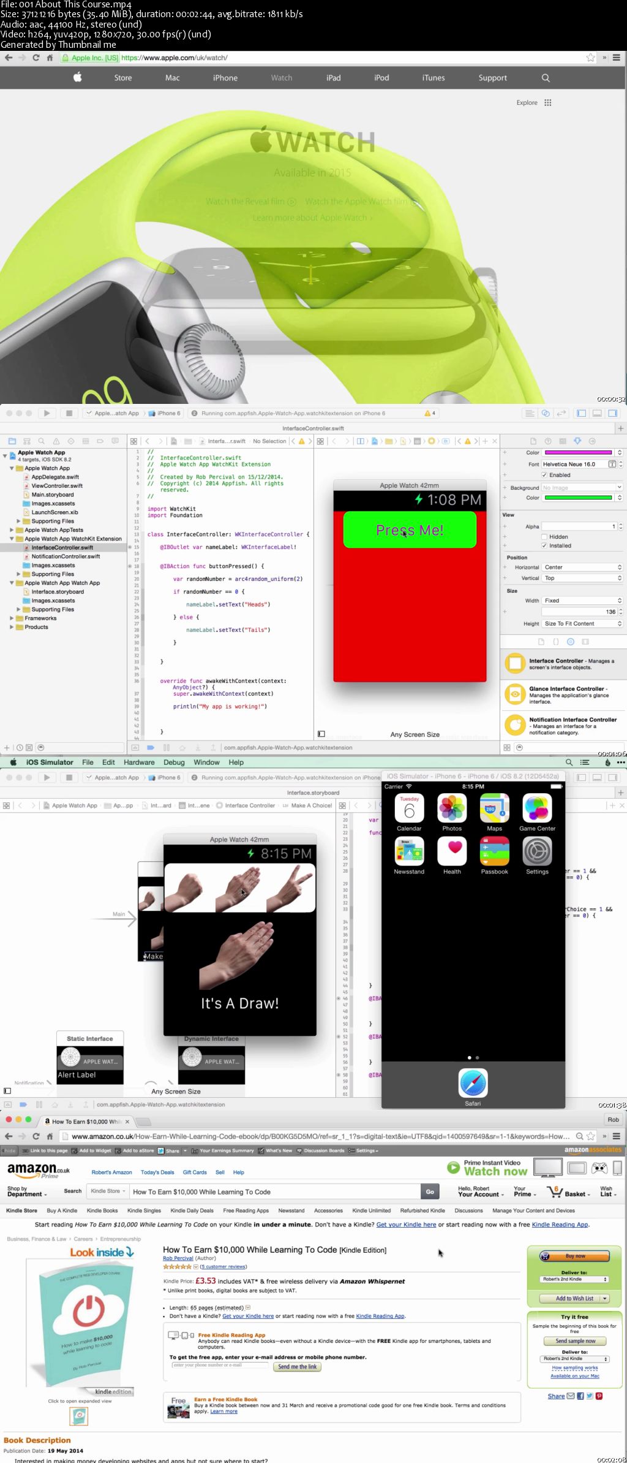
Task: Open Height dropdown showing Size To Fit Content
Action: (x=582, y=623)
